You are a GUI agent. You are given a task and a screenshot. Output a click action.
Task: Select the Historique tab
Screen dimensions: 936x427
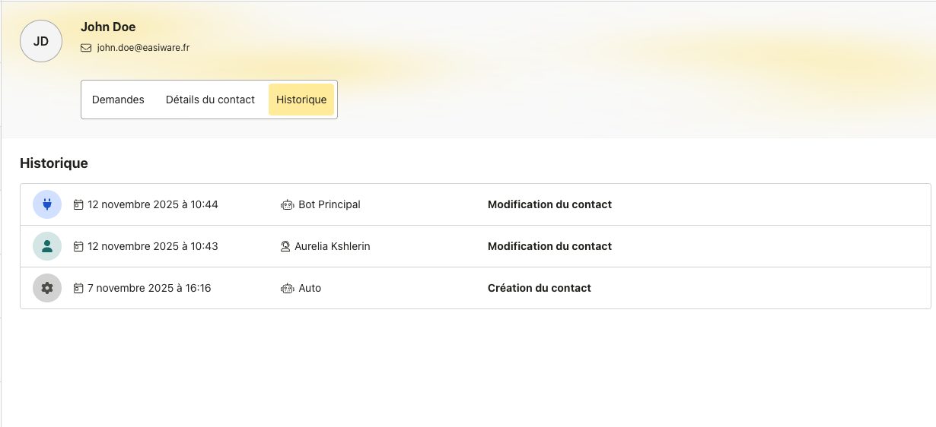[x=301, y=100]
